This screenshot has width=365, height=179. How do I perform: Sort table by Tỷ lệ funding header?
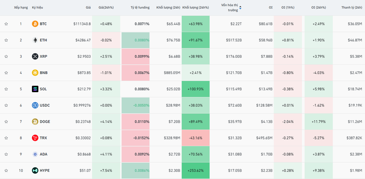tap(140, 7)
